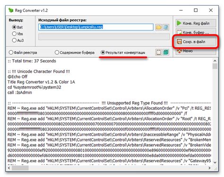This screenshot has height=177, width=224.
Task: Select the Au3 output option
Action: [14, 40]
